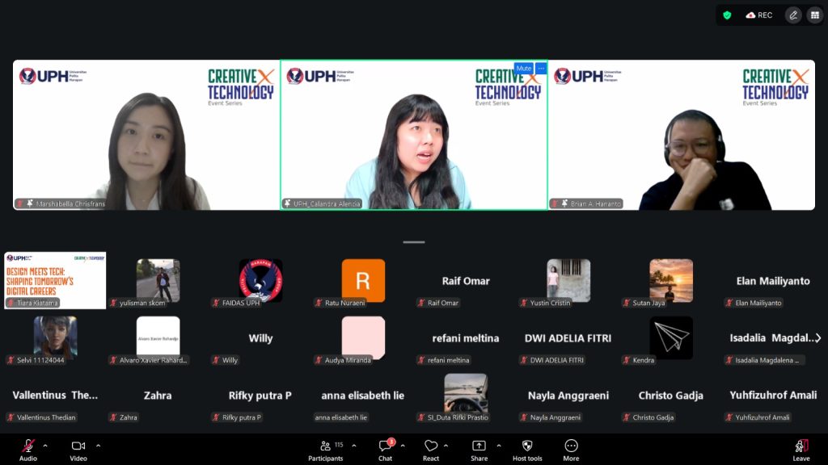The image size is (828, 465).
Task: Open the gallery view layout icon
Action: point(814,15)
